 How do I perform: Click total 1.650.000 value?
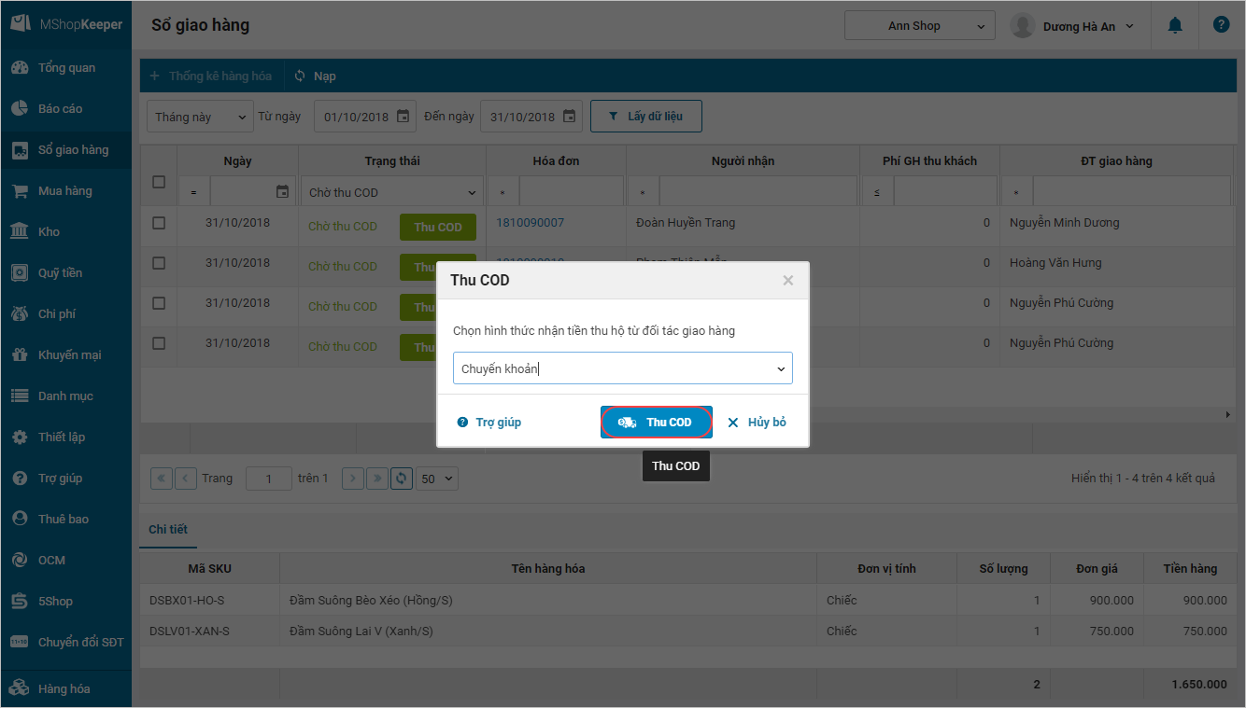click(1199, 685)
